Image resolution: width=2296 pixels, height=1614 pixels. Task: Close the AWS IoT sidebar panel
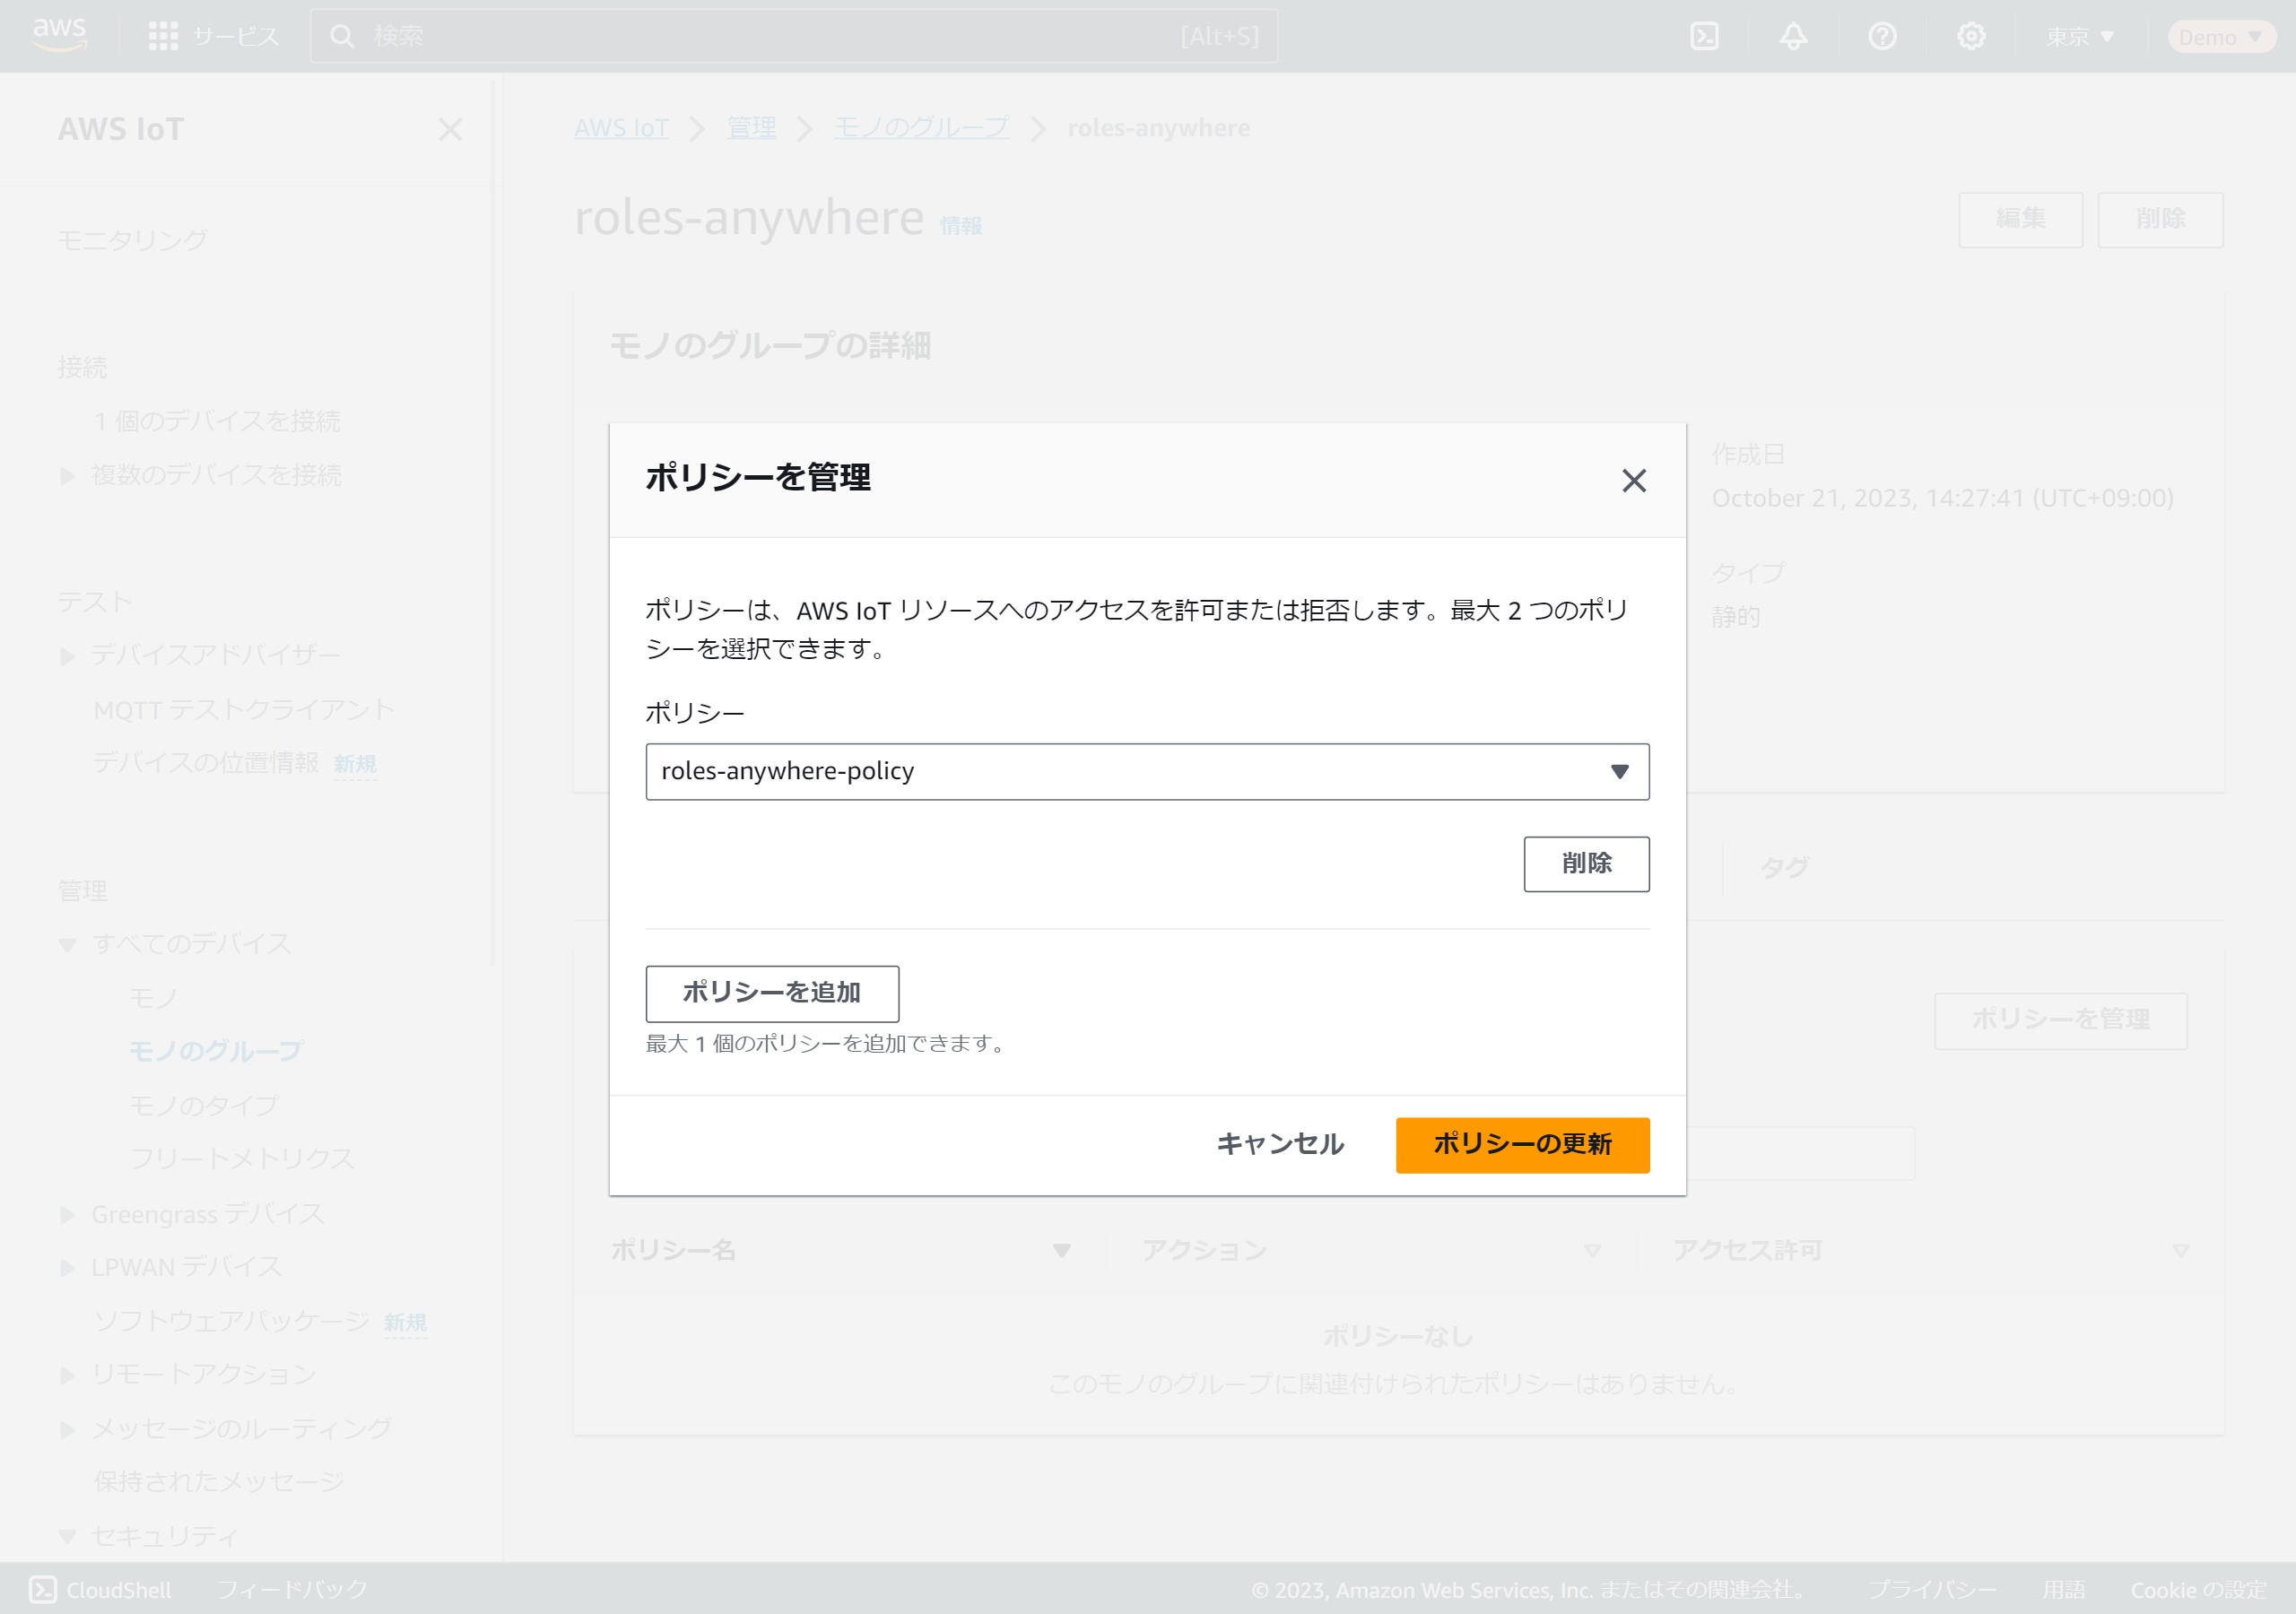tap(450, 129)
